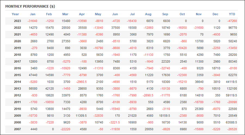
Task: Select the 2012 year row label
Action: coord(17,95)
